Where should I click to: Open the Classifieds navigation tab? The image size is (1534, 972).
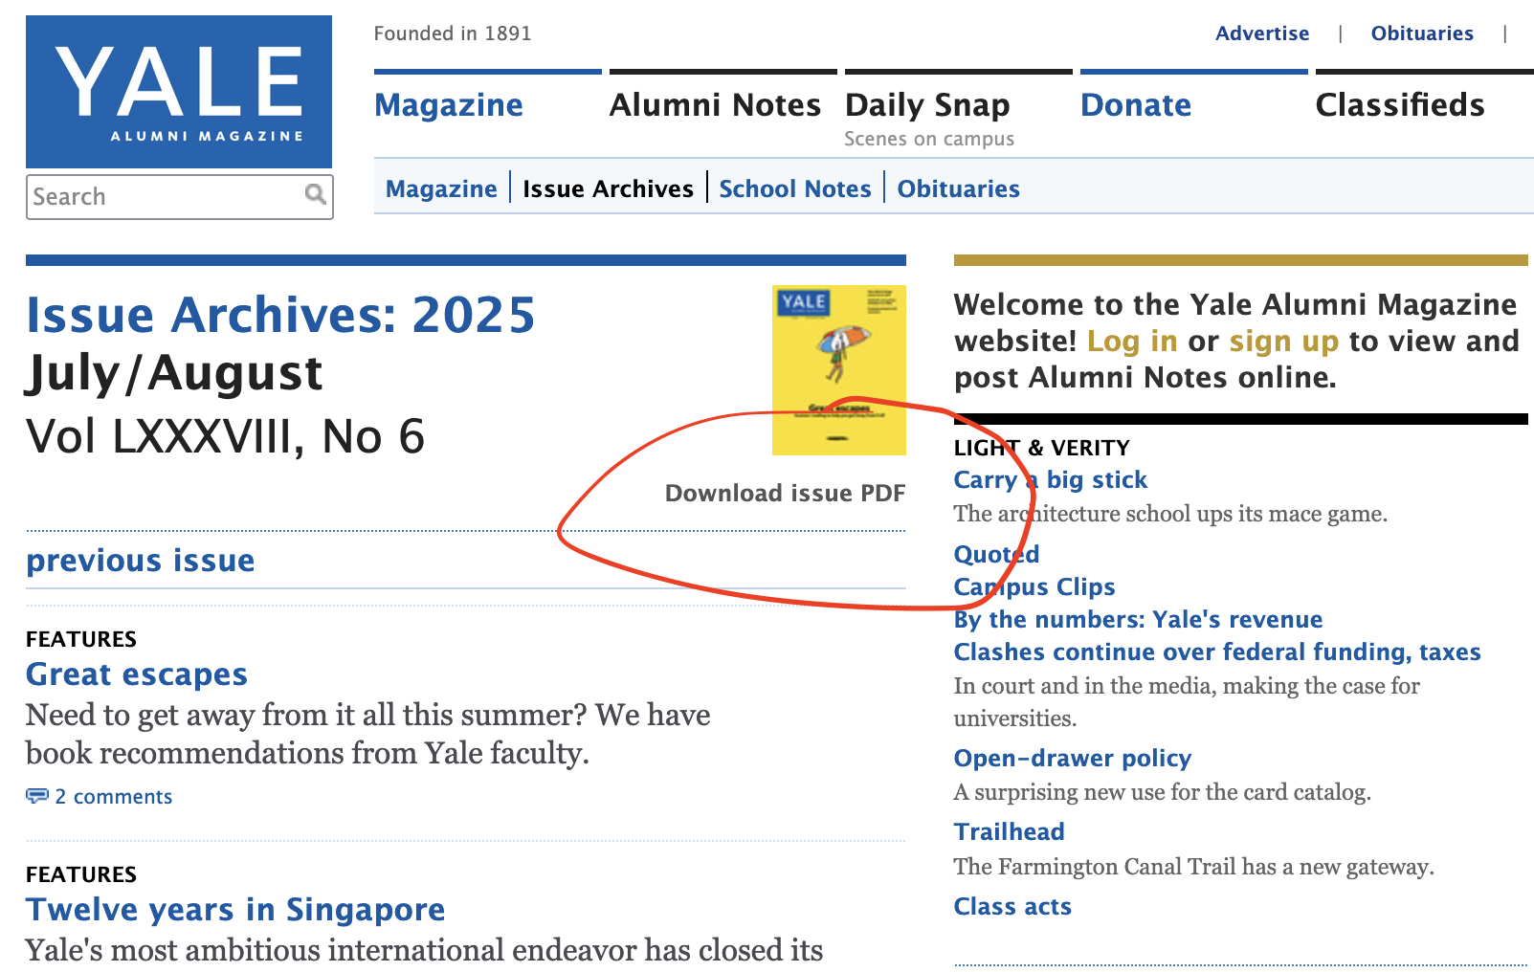[x=1400, y=104]
